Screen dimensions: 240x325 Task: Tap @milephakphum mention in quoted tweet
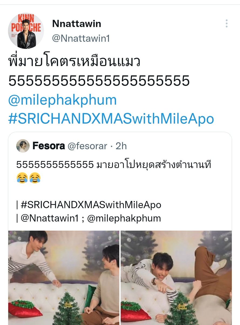pos(124,218)
